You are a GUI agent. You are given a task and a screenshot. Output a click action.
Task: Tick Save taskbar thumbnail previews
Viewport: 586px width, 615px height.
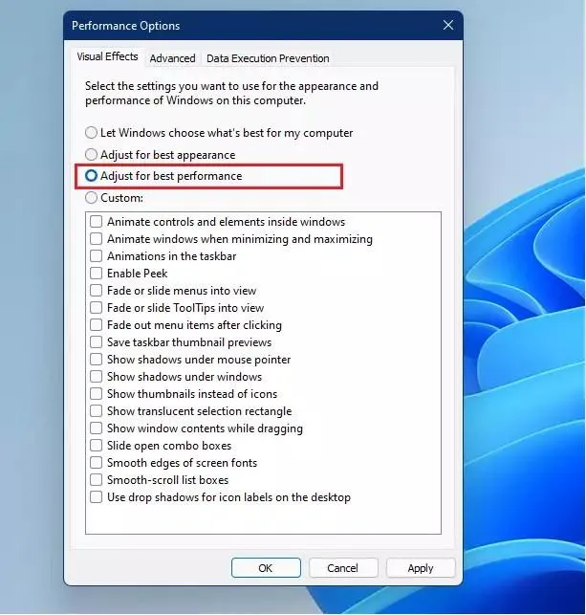96,342
